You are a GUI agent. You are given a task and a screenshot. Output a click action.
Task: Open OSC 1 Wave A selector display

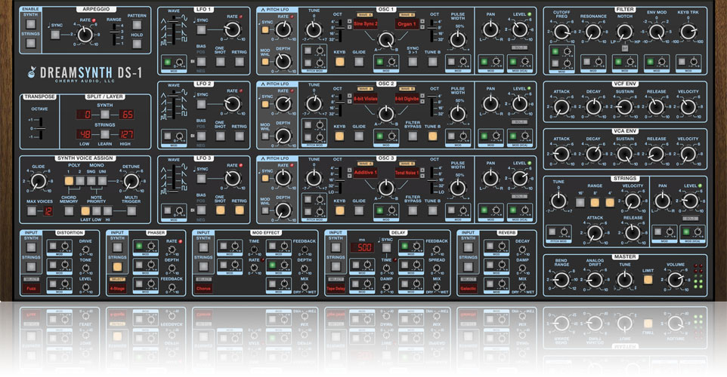tap(366, 24)
